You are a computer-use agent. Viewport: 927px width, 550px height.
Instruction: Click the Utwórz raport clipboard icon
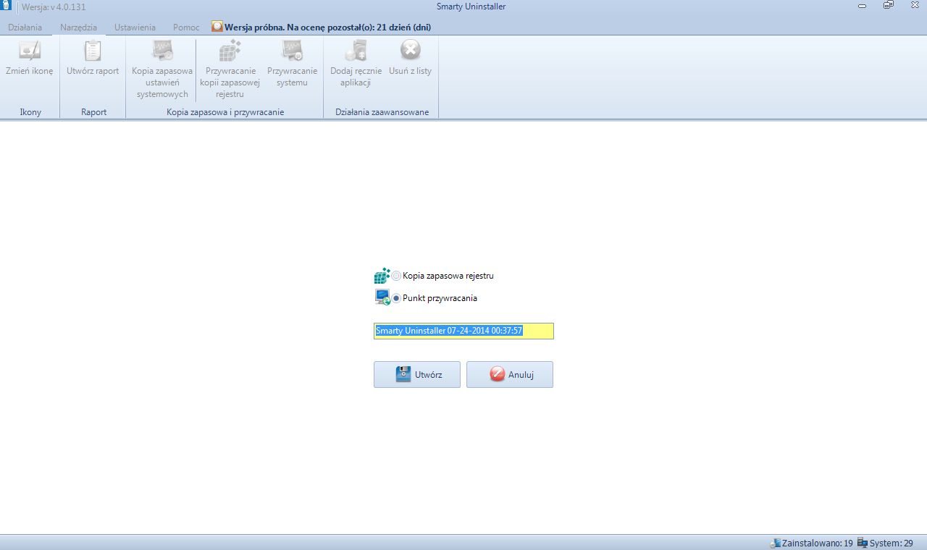tap(93, 51)
